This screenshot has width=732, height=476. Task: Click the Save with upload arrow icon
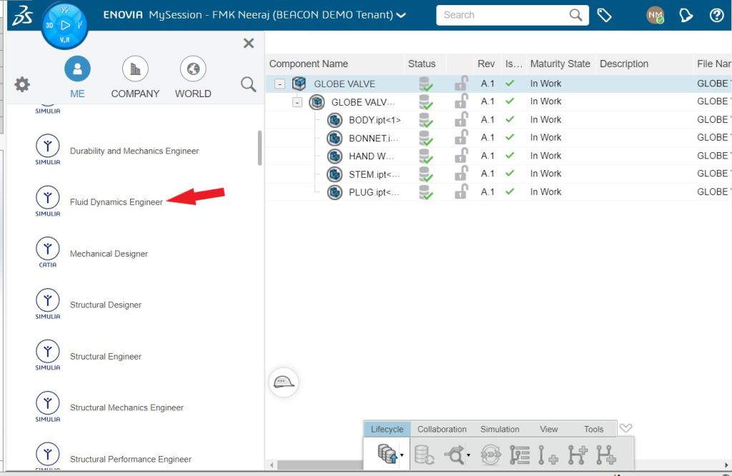click(387, 454)
